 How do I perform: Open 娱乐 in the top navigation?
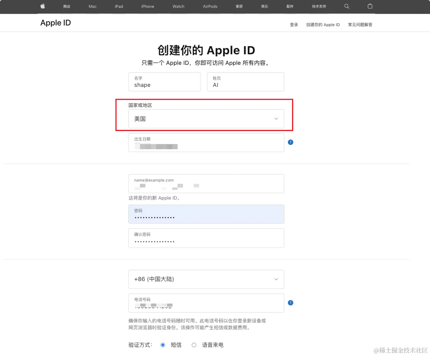(265, 6)
